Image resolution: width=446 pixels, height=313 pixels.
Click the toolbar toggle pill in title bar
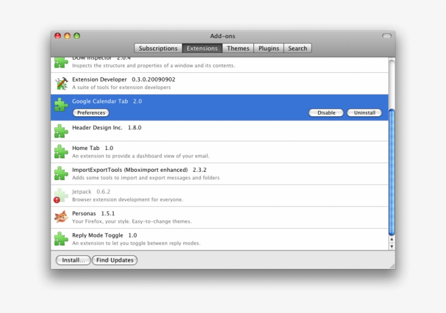coord(387,36)
